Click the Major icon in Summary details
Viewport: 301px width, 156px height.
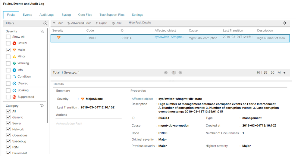(83, 99)
